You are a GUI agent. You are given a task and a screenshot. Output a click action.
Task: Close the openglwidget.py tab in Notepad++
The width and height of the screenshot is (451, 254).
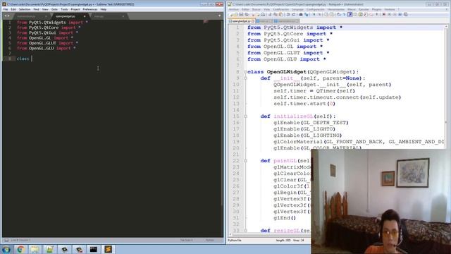click(253, 21)
